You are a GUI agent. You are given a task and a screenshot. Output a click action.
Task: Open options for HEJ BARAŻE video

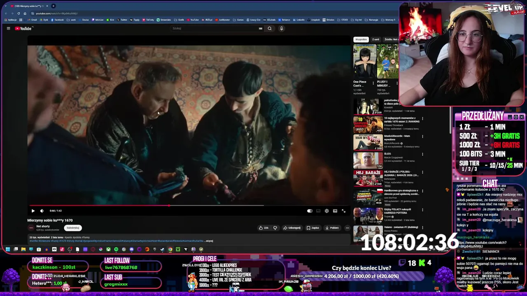422,173
